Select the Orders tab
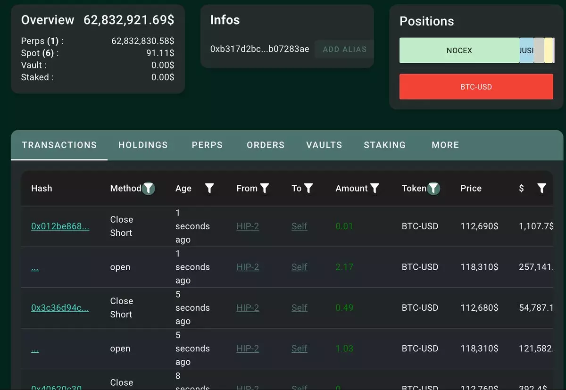Screen dimensions: 566x390 point(266,145)
